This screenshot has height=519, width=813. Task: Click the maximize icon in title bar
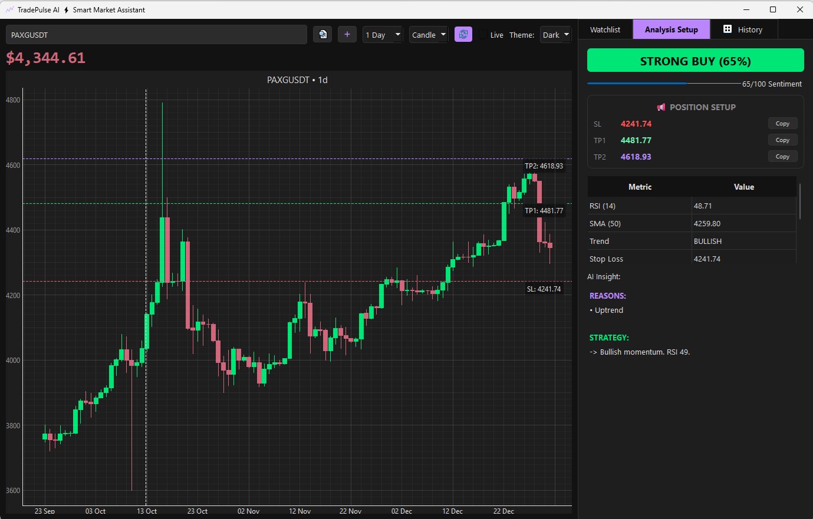[773, 9]
